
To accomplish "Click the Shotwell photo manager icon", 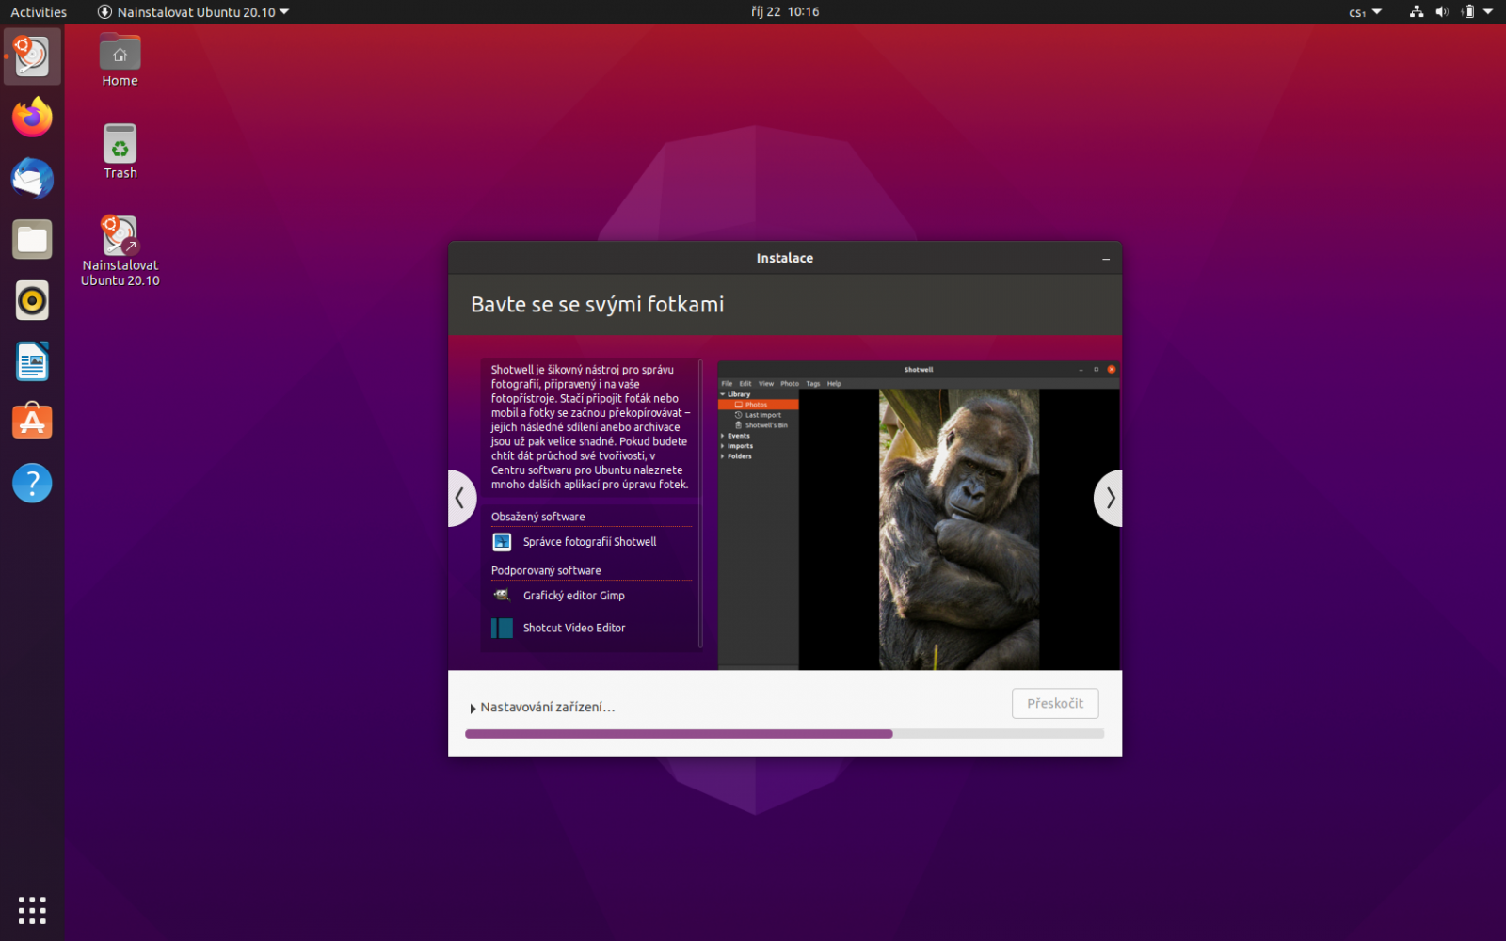I will click(501, 541).
